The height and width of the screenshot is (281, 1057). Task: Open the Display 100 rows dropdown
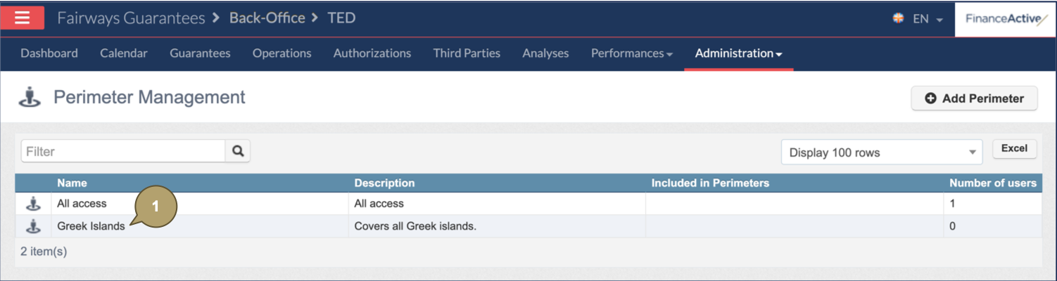[881, 152]
